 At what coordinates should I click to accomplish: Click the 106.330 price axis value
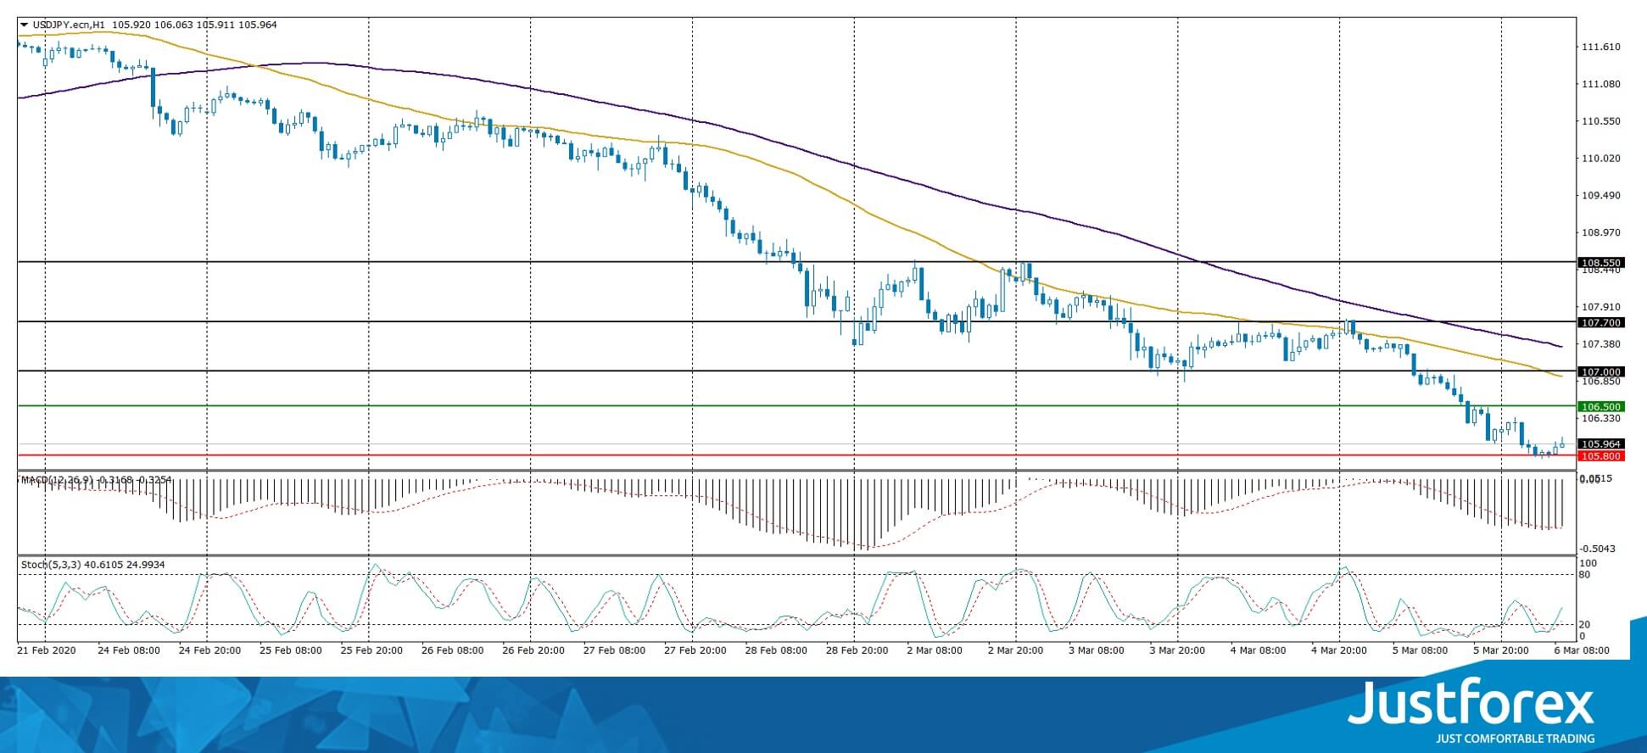point(1602,418)
